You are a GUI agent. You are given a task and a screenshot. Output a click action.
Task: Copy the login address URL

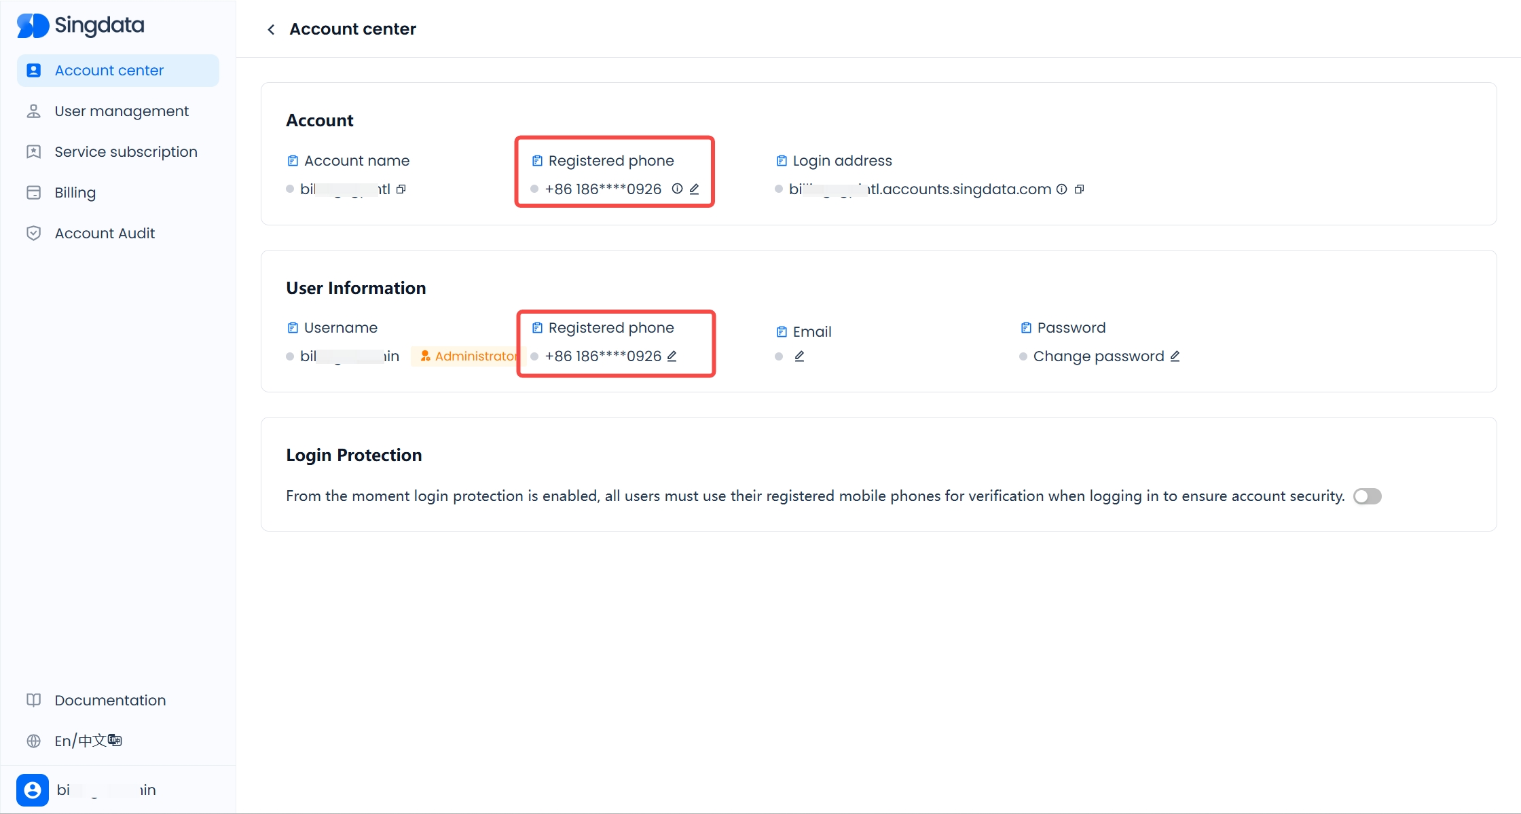[x=1079, y=189]
